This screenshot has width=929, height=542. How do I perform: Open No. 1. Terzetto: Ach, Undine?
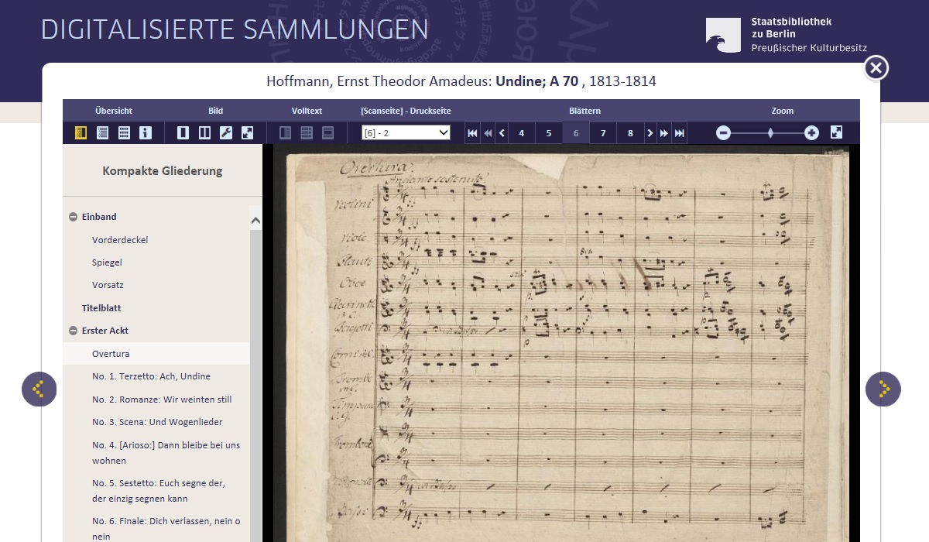tap(151, 376)
